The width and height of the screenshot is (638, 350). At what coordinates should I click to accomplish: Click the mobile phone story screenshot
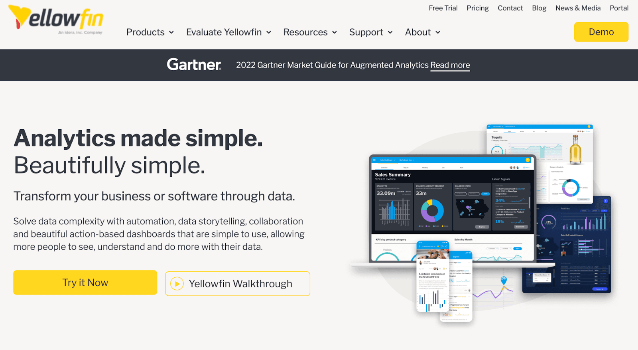[x=433, y=276]
